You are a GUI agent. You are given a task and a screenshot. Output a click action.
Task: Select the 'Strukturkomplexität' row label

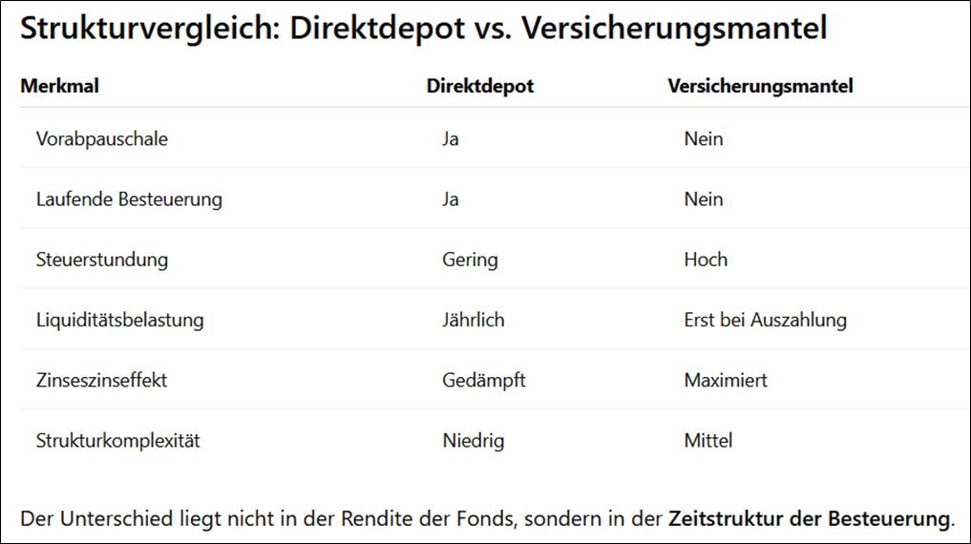[x=118, y=441]
